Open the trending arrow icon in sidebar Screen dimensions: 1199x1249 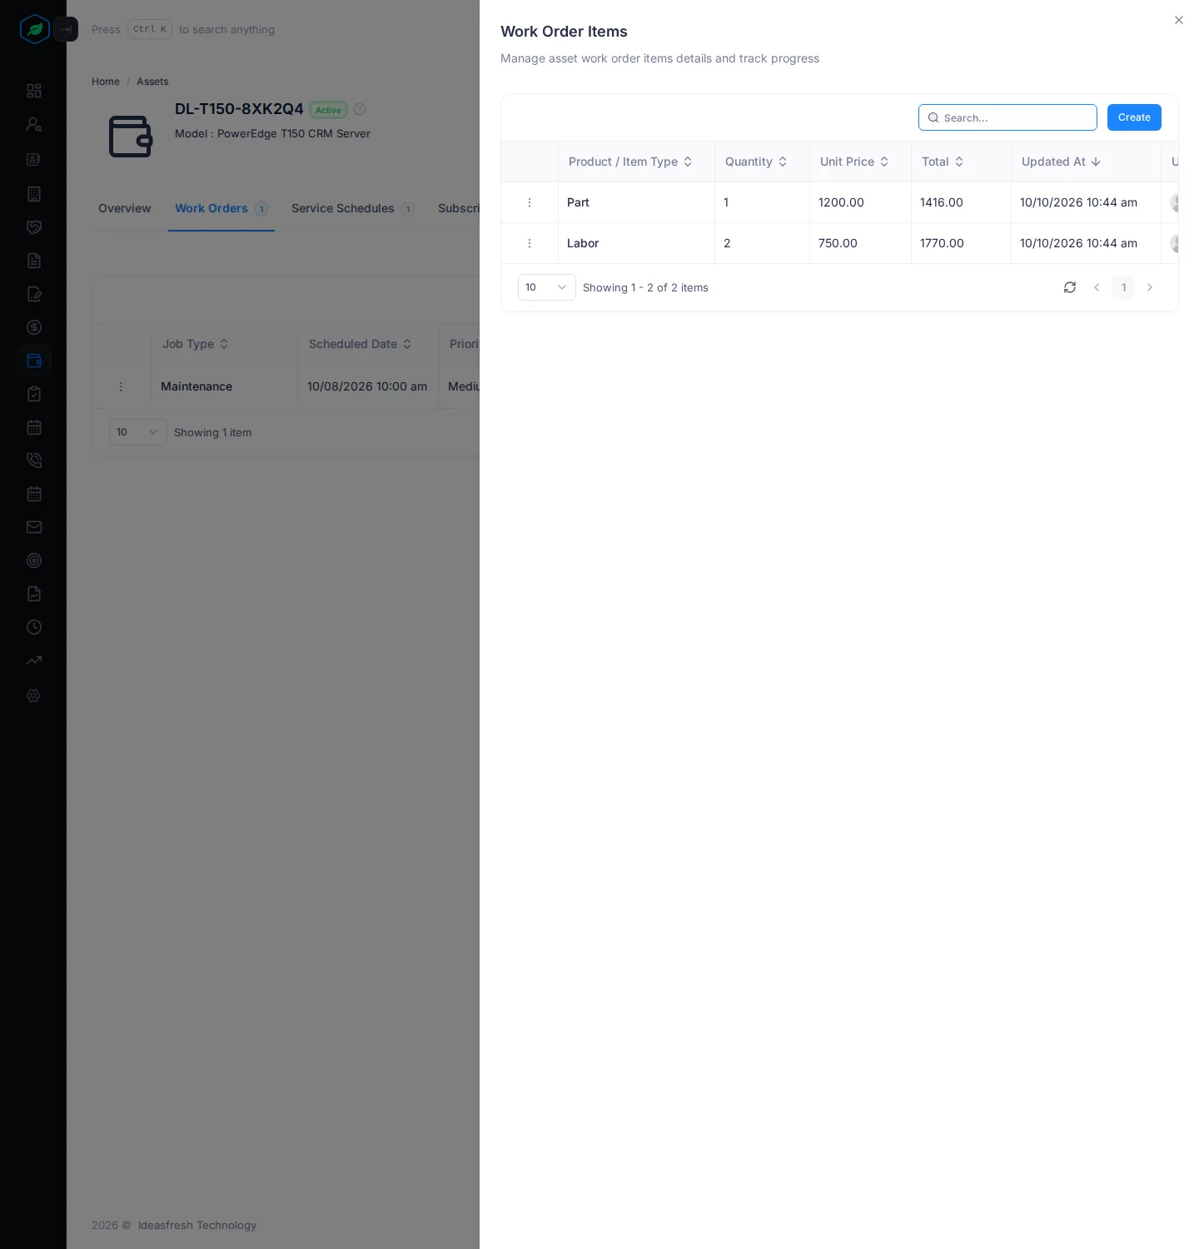click(x=34, y=660)
